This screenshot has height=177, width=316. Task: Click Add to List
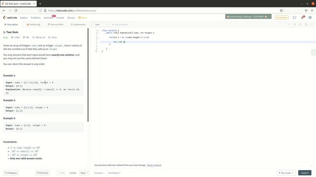coord(39,37)
